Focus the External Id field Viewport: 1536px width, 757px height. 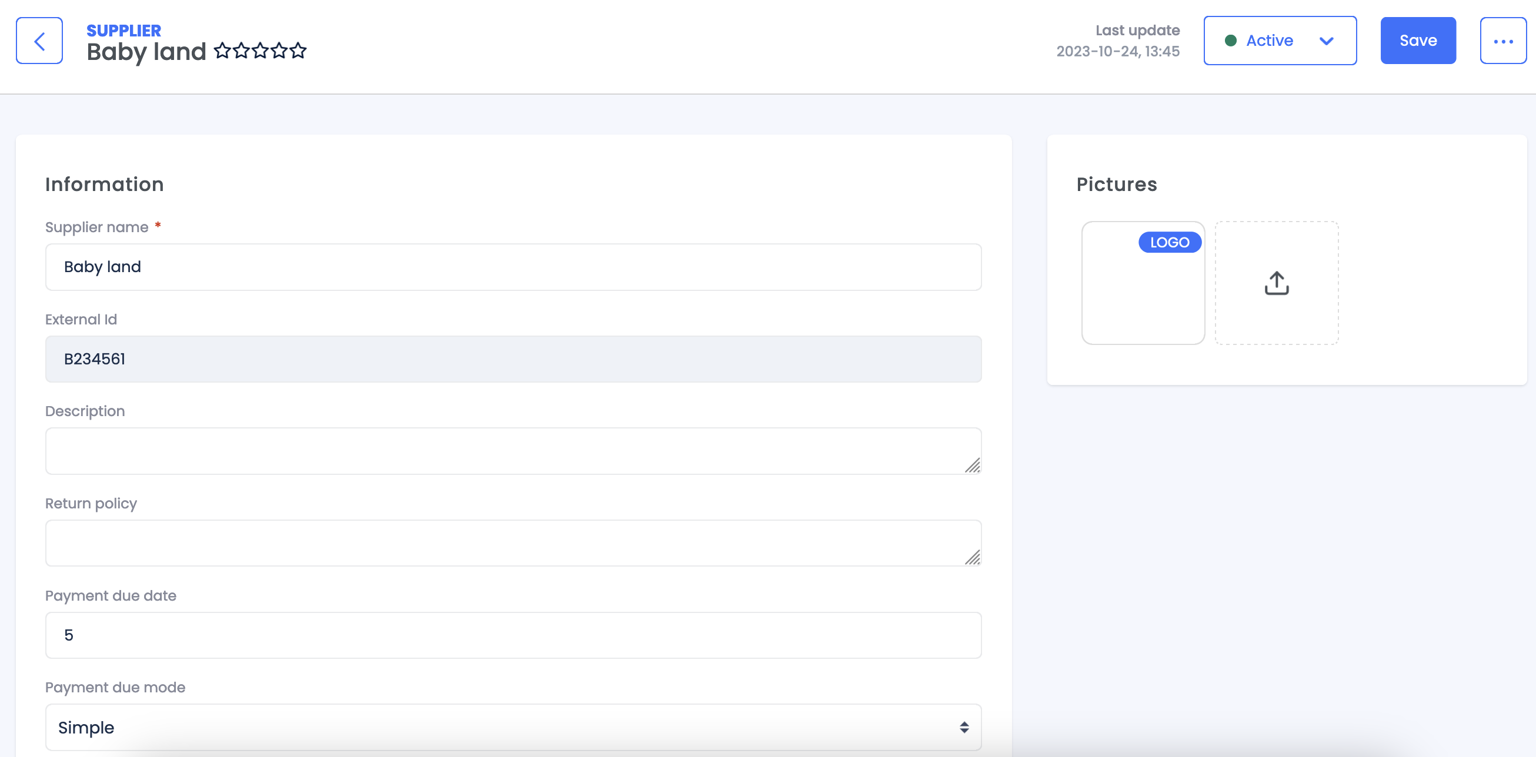click(513, 359)
